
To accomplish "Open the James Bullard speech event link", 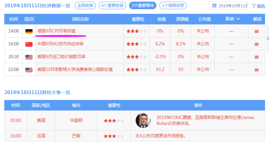I will (x=205, y=120).
